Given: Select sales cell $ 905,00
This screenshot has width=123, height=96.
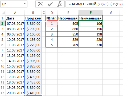Looking at the screenshot, I should [x=33, y=61].
